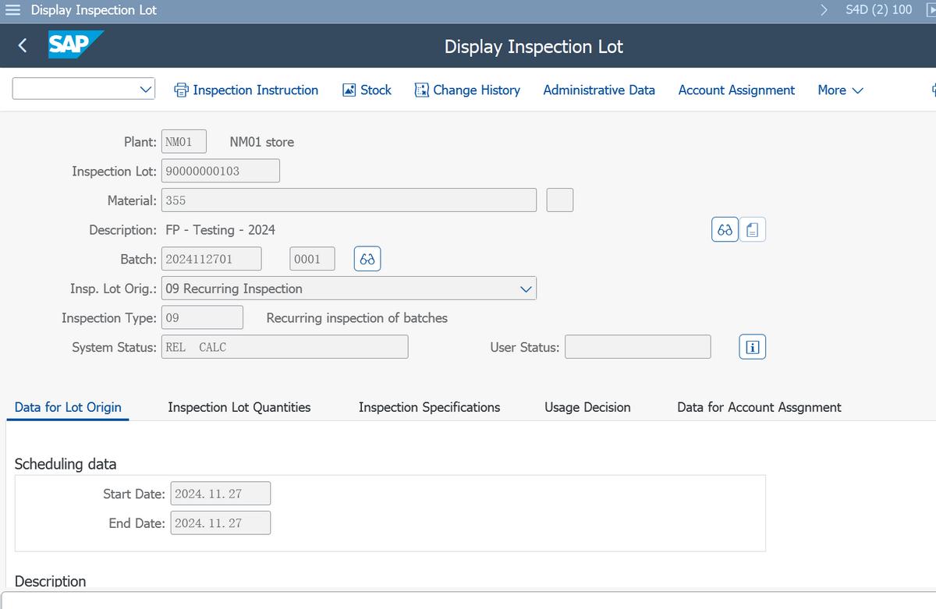Image resolution: width=936 pixels, height=609 pixels.
Task: Click the Material field 355
Action: coord(349,200)
